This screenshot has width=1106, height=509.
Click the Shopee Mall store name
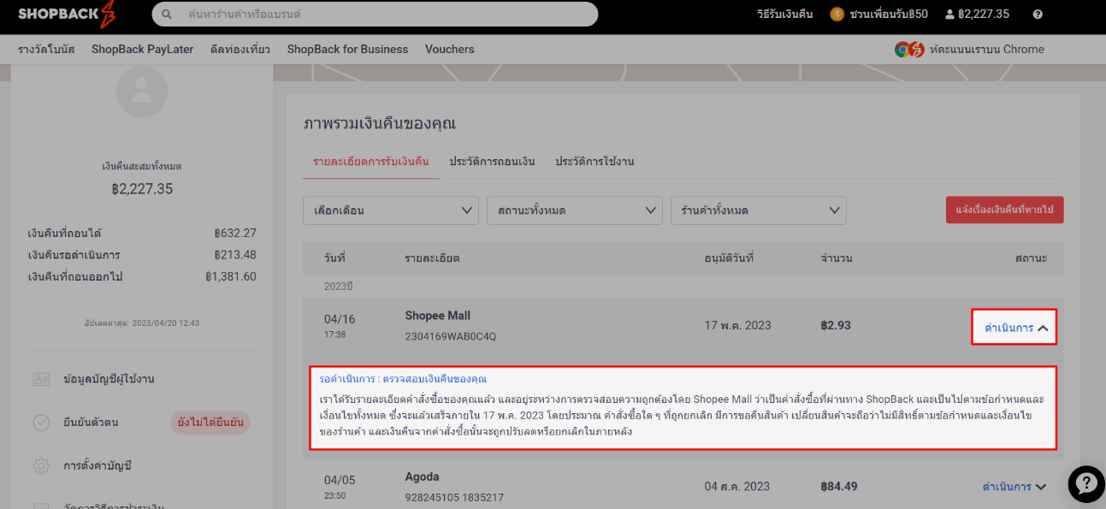click(438, 316)
